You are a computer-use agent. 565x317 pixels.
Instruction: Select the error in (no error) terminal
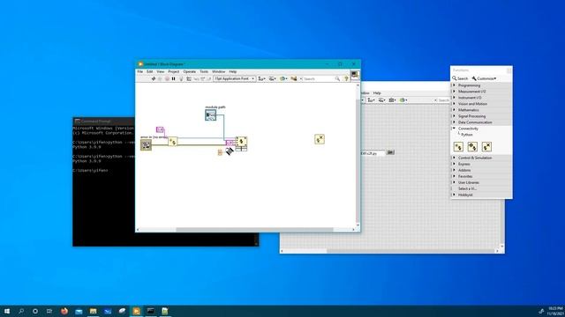tap(146, 144)
